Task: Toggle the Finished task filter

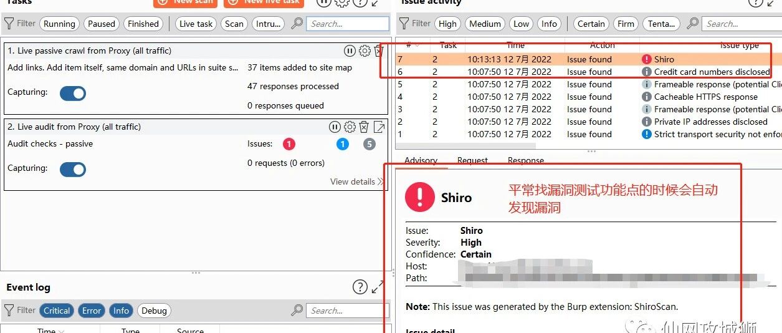Action: tap(143, 24)
